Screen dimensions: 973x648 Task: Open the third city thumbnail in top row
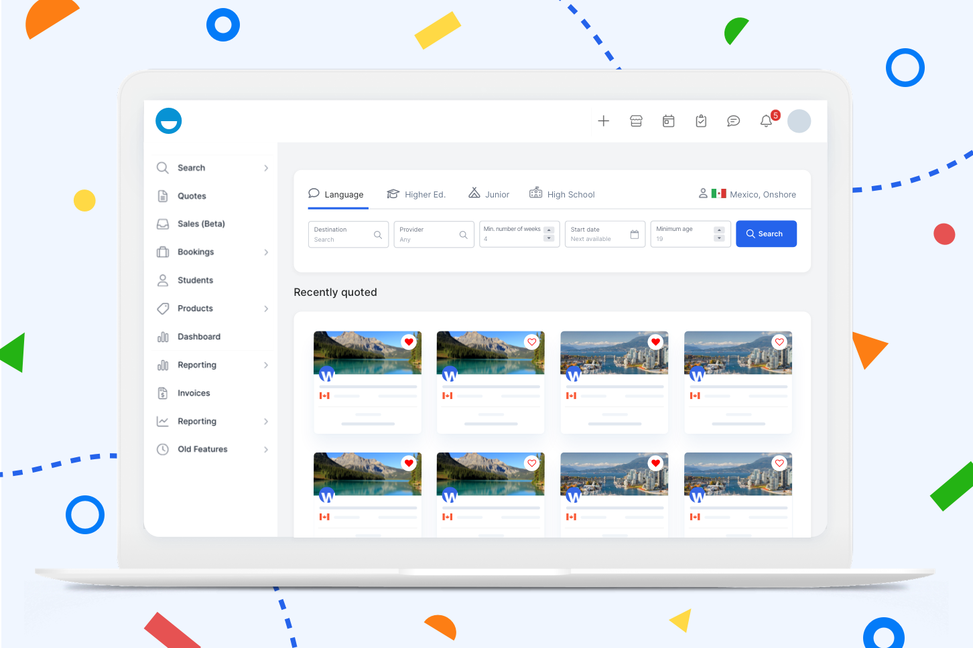614,353
